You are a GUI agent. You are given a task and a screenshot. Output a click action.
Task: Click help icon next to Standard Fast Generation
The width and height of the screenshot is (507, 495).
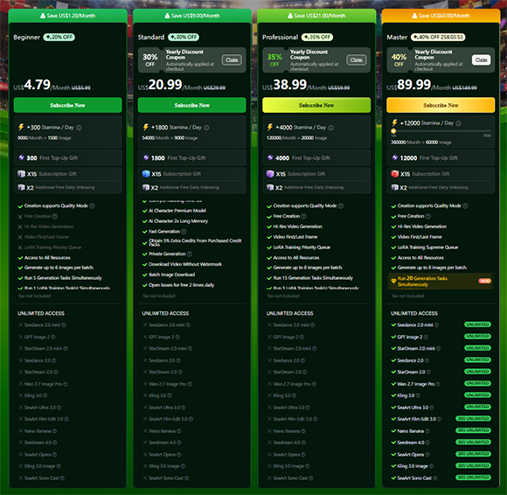pyautogui.click(x=184, y=232)
